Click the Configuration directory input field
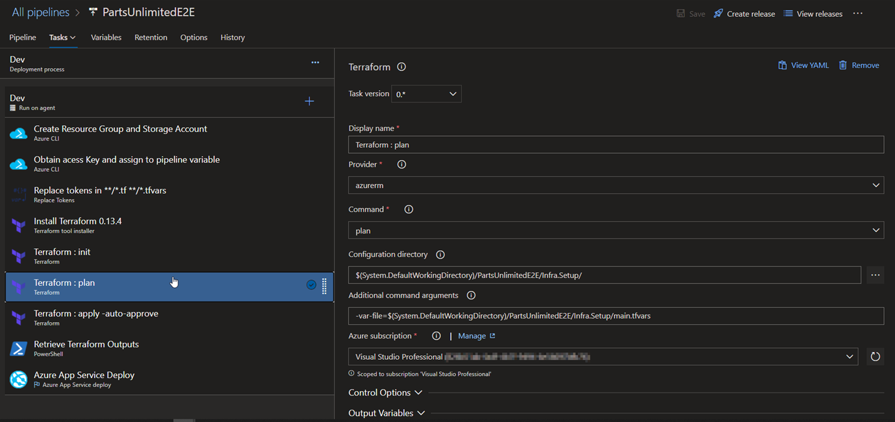Image resolution: width=895 pixels, height=422 pixels. point(604,275)
